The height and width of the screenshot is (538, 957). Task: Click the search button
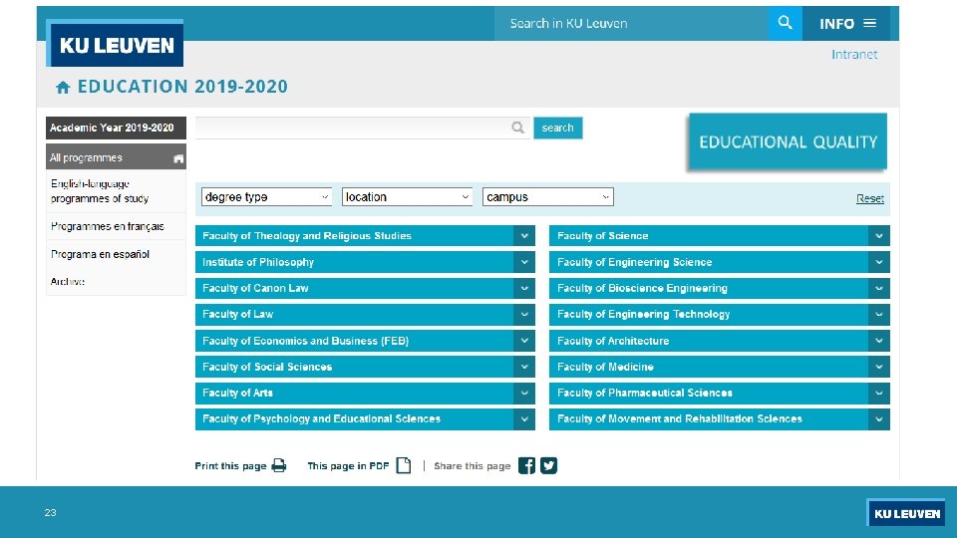tap(558, 128)
